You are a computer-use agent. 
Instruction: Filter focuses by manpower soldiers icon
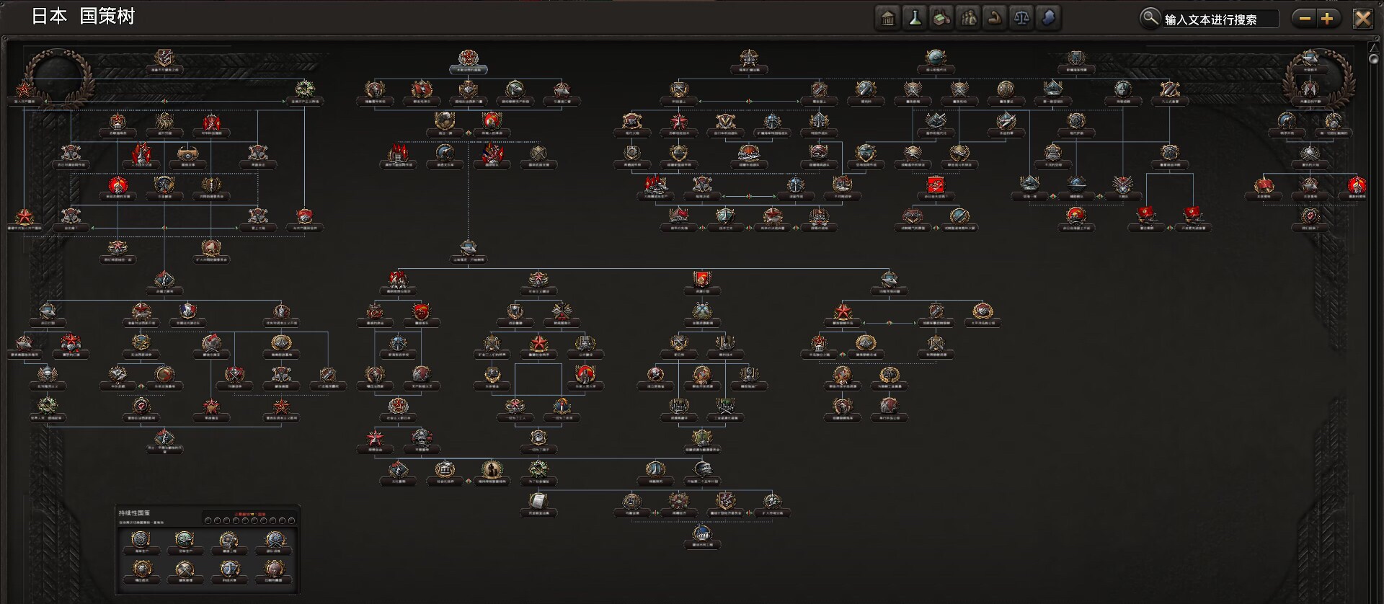point(968,18)
